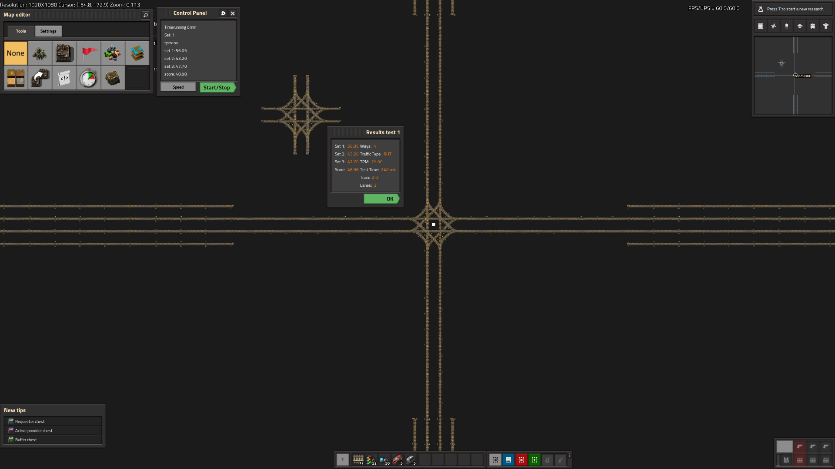Open the stopwatch time tool
835x469 pixels.
click(89, 78)
